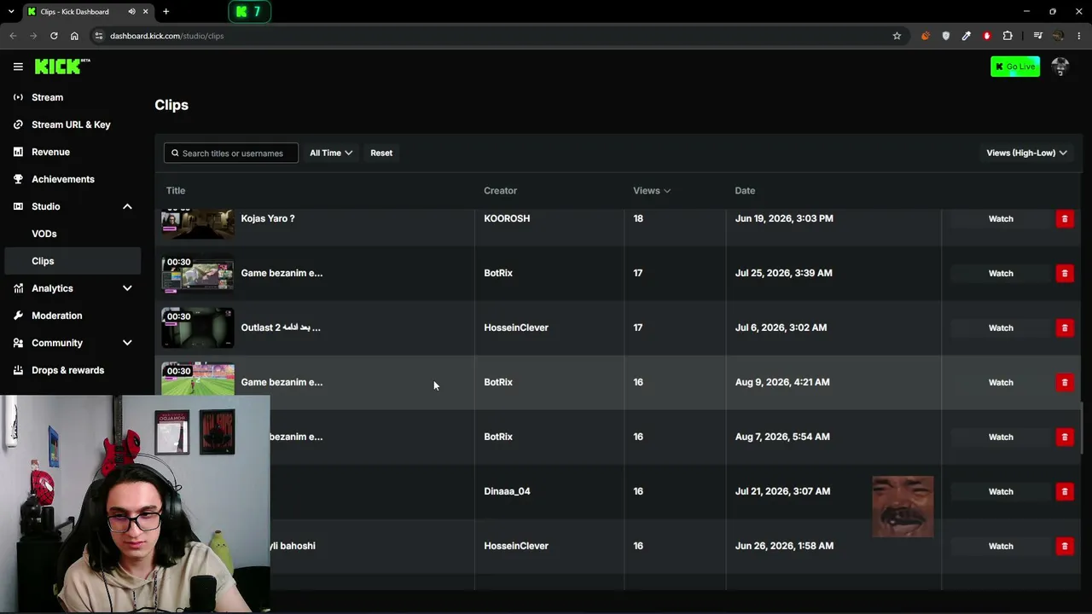1092x614 pixels.
Task: Delete the Kojas Yaro clip by KOOROSH
Action: point(1064,219)
